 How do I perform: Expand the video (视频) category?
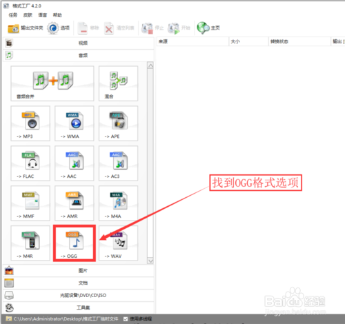pos(79,43)
